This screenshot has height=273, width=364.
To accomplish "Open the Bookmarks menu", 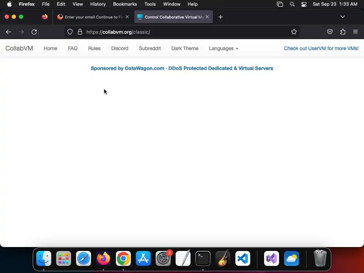I will (x=125, y=4).
